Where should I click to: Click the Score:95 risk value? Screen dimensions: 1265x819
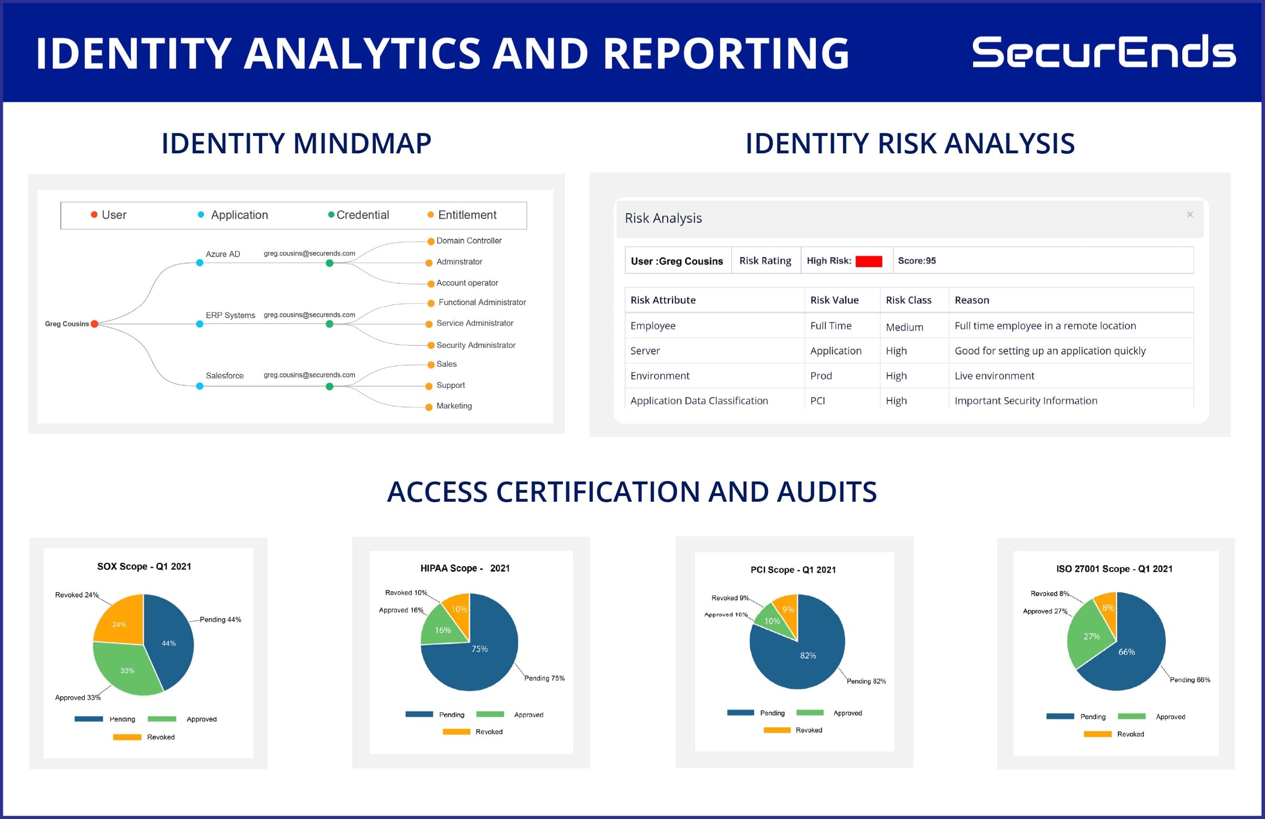tap(917, 260)
